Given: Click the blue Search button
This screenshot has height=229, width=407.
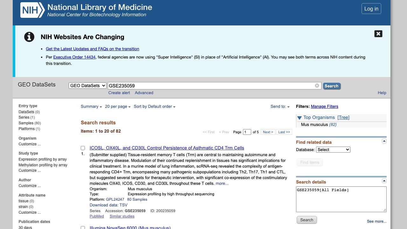Looking at the screenshot, I should point(332,86).
